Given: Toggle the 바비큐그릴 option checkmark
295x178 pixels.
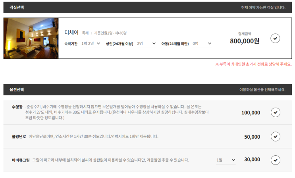Looking at the screenshot, I should pyautogui.click(x=276, y=160).
